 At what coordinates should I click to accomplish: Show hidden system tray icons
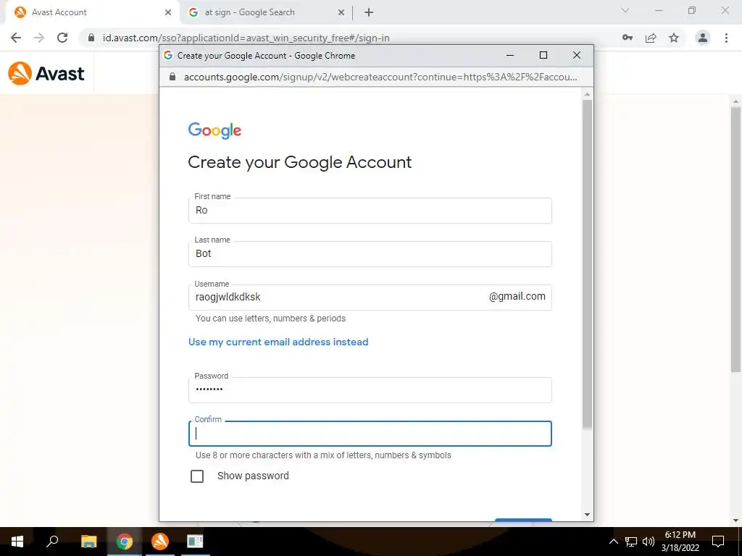pos(613,542)
